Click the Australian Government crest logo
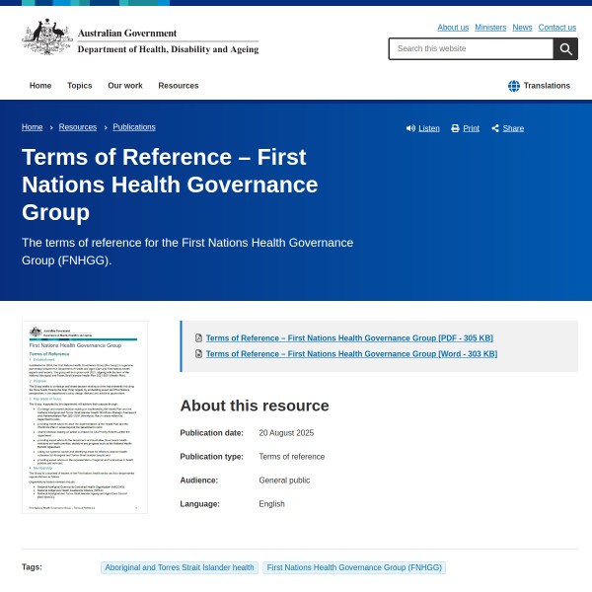This screenshot has height=592, width=592. pyautogui.click(x=46, y=37)
